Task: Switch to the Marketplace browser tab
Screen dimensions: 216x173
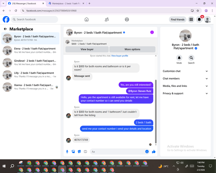Action: pos(66,3)
